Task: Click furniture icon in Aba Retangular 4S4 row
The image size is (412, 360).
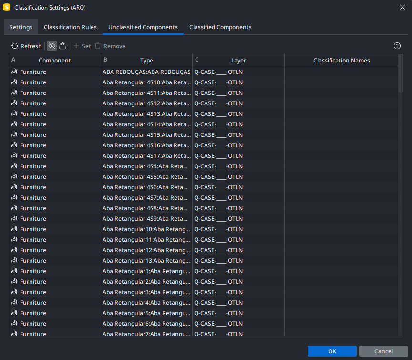Action: [x=14, y=166]
